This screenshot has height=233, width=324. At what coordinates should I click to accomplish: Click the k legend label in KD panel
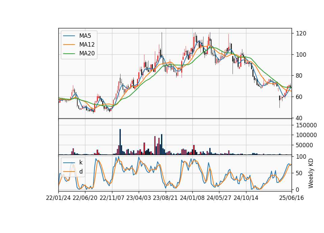81,162
